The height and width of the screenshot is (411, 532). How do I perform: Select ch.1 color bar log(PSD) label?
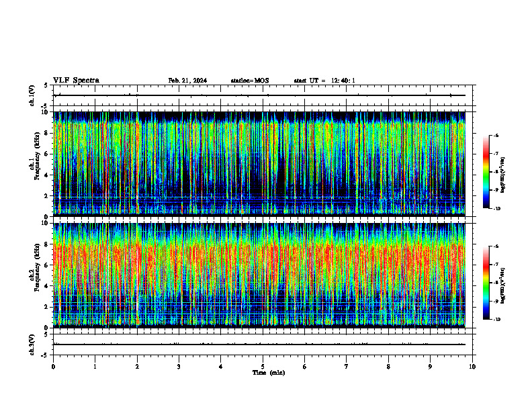[502, 175]
